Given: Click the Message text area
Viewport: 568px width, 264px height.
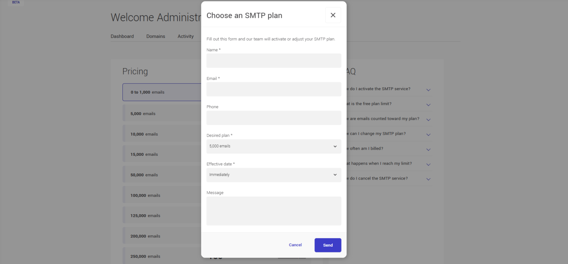Looking at the screenshot, I should coord(273,211).
